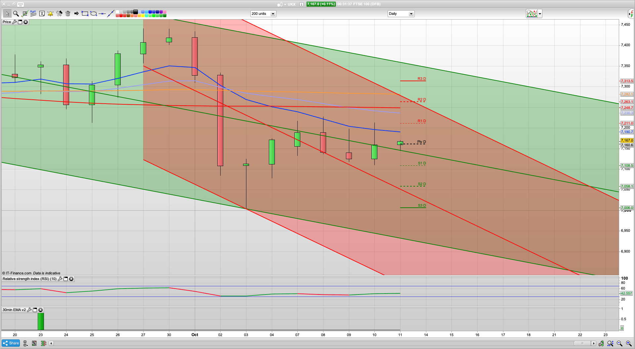Open the Price panel wrench settings

pyautogui.click(x=14, y=22)
